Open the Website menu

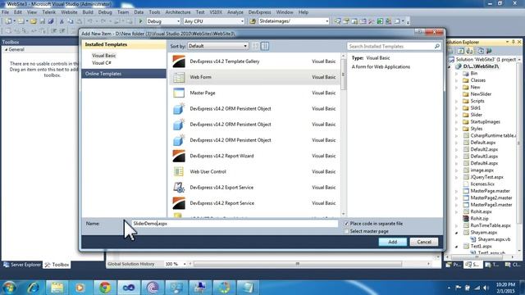(x=69, y=12)
